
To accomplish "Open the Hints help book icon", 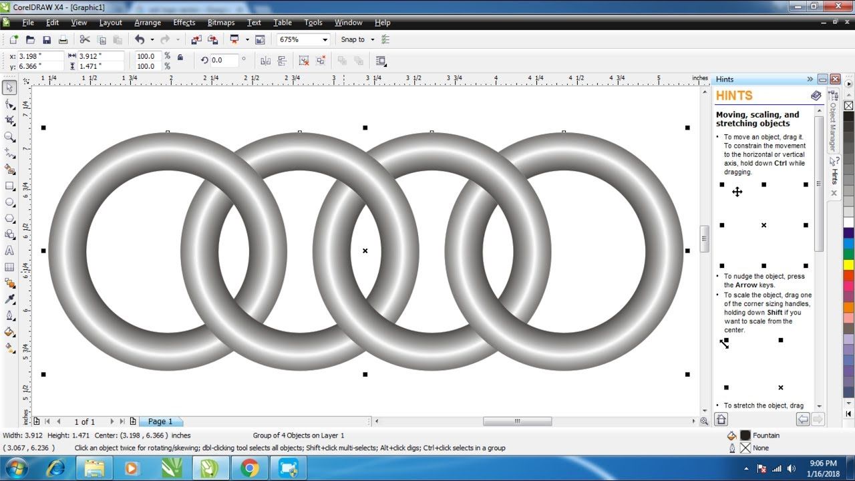I will 816,96.
